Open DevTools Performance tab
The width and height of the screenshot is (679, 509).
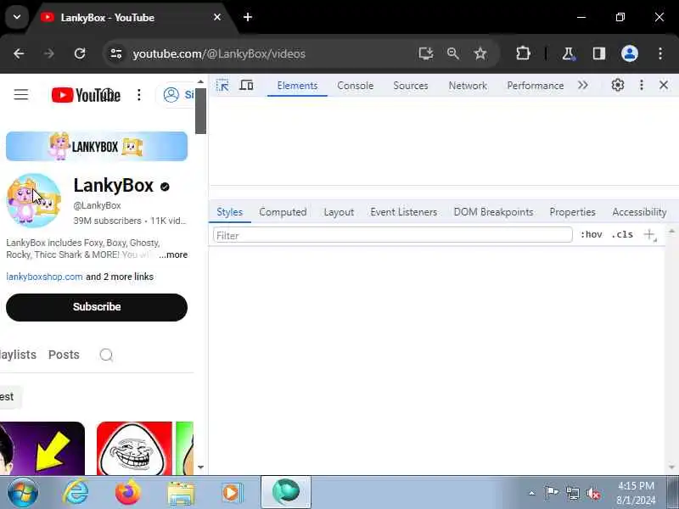click(x=536, y=86)
